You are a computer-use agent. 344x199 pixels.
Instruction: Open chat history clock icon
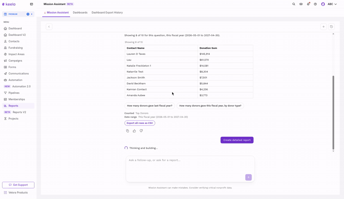click(331, 27)
